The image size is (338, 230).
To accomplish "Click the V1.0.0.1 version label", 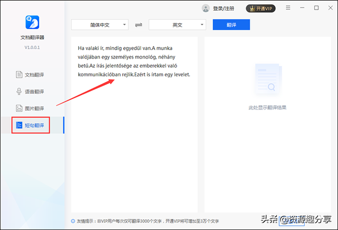I will [x=32, y=48].
